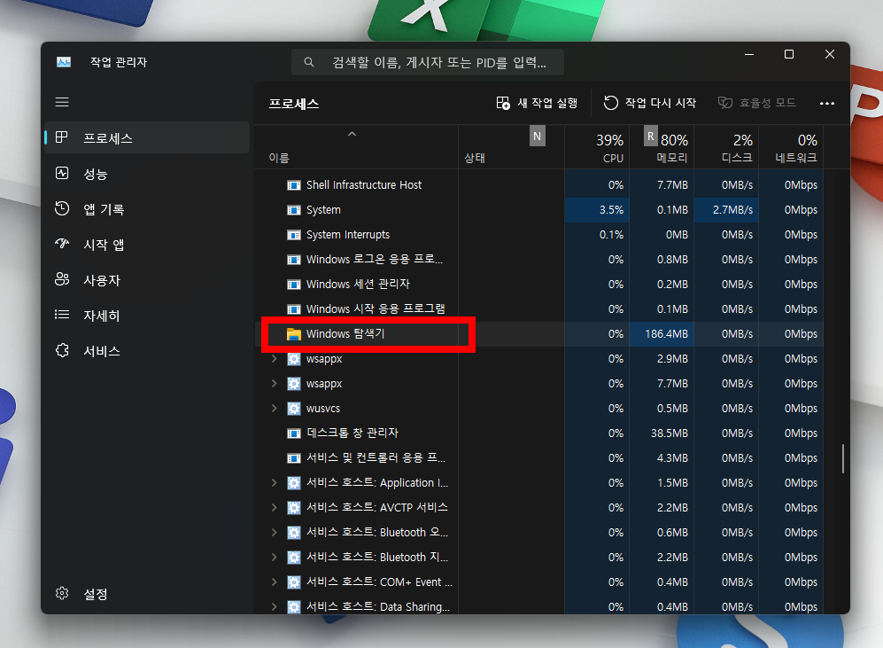Maximize the Task Manager window
Viewport: 883px width, 648px height.
click(789, 54)
